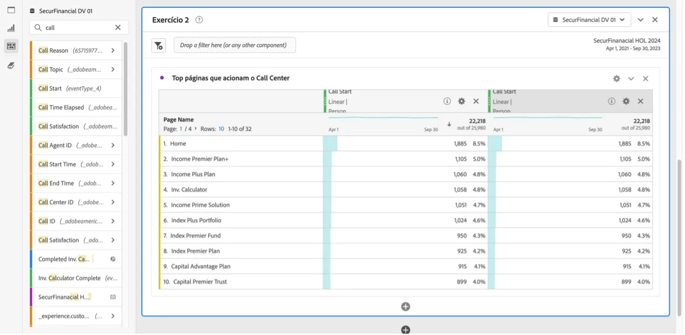
Task: Click the help icon beside Exercício 2
Action: click(x=199, y=20)
